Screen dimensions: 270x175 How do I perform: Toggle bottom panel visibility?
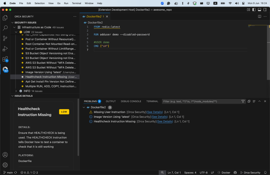pyautogui.click(x=259, y=10)
